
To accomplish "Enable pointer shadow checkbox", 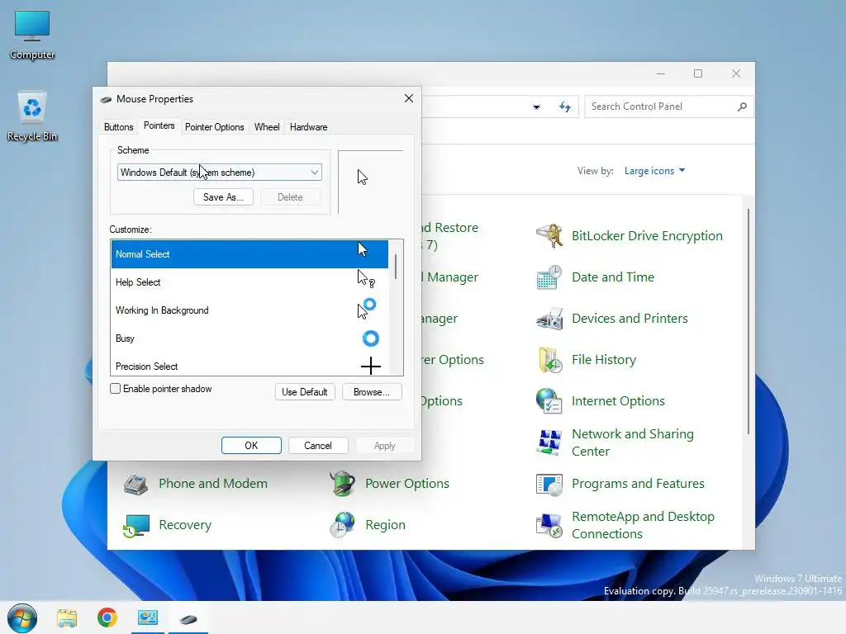I will click(115, 389).
